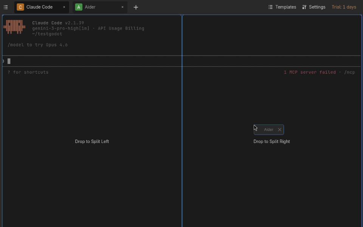The width and height of the screenshot is (363, 227).
Task: Close the Claude Code tab
Action: 64,7
